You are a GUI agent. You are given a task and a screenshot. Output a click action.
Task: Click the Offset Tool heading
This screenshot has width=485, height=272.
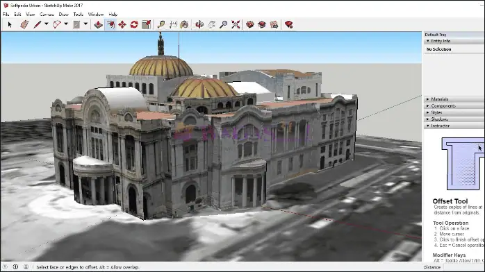pos(450,201)
